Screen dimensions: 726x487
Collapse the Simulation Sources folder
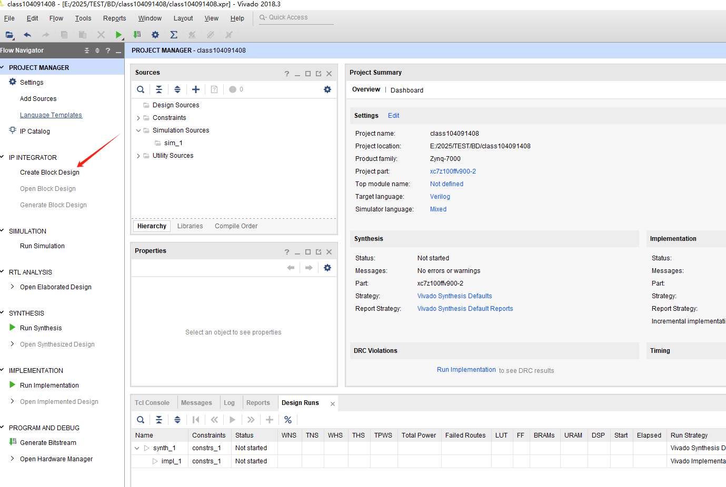coord(138,130)
